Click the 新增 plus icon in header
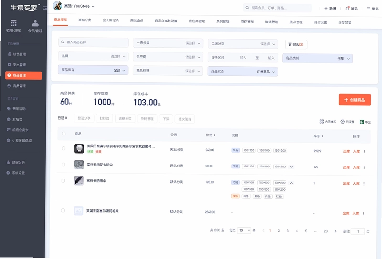The width and height of the screenshot is (382, 259). 326,8
